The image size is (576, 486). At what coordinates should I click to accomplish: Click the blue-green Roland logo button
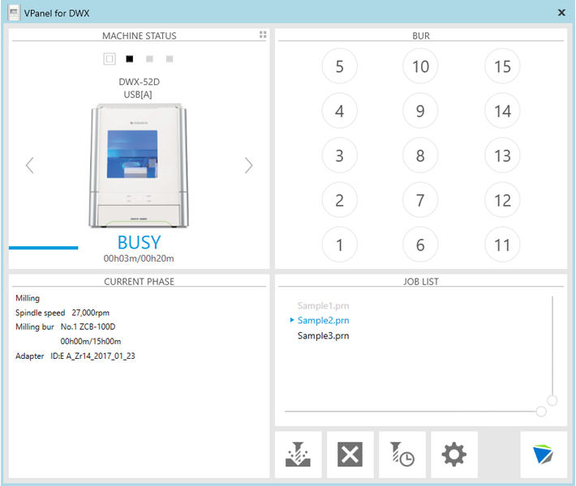[544, 454]
